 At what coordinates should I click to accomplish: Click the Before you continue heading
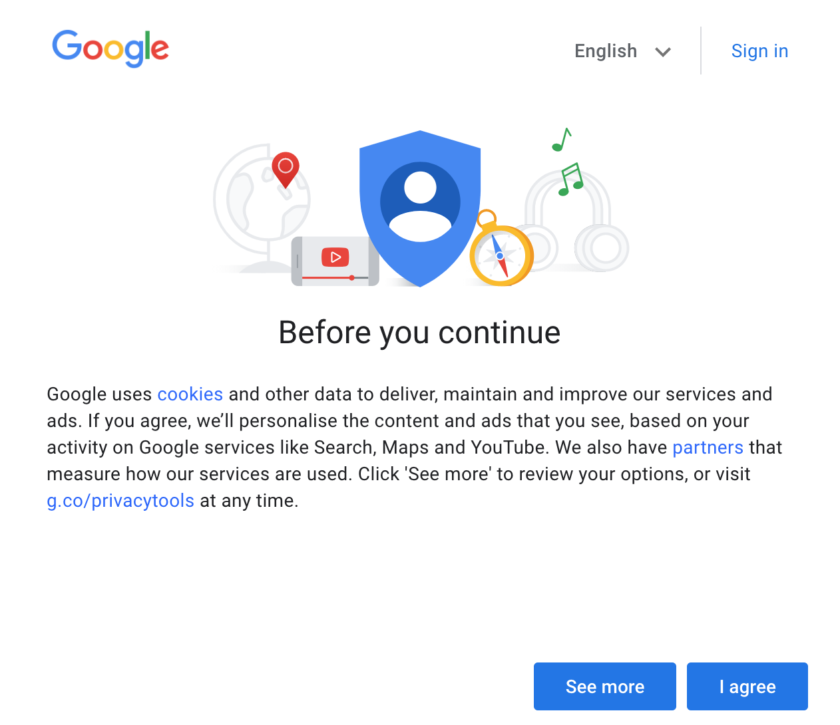(419, 333)
